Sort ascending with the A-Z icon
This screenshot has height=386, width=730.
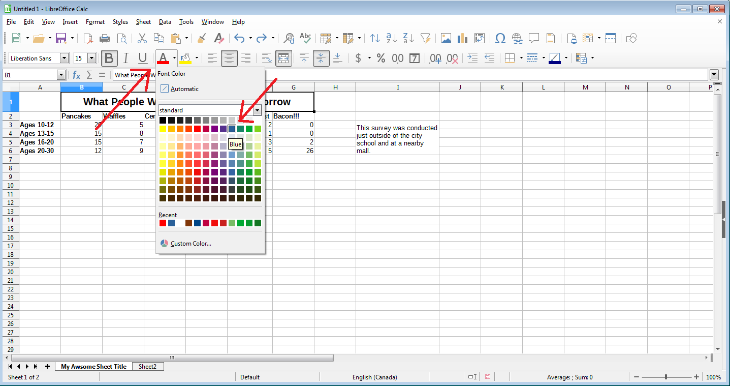coord(392,38)
